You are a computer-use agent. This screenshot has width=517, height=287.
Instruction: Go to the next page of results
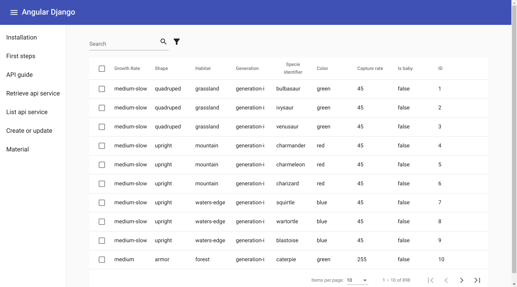tap(462, 280)
